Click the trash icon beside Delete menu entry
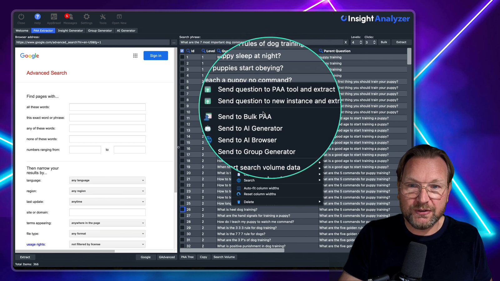This screenshot has height=281, width=500. click(x=239, y=202)
